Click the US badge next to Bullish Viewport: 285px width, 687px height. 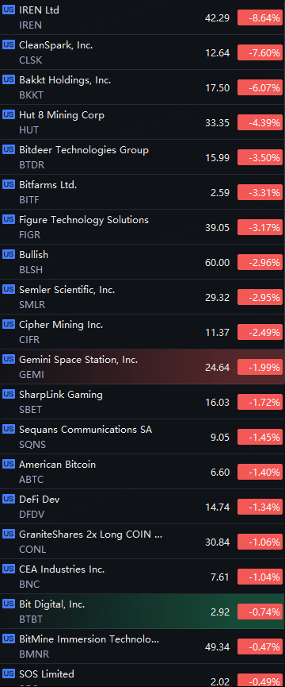(x=8, y=255)
